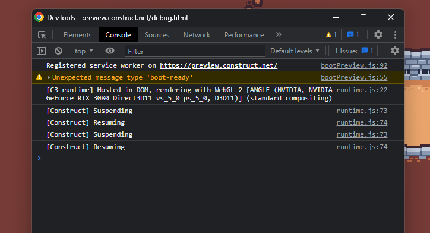This screenshot has width=430, height=233.
Task: Clear the console with the ban icon
Action: (58, 51)
